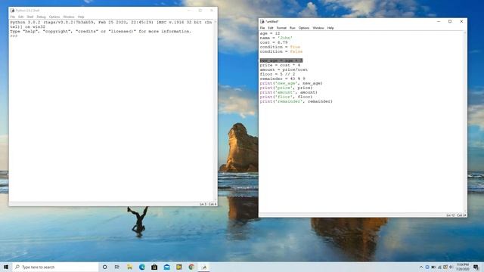
Task: Show hidden system tray icons
Action: (421, 267)
